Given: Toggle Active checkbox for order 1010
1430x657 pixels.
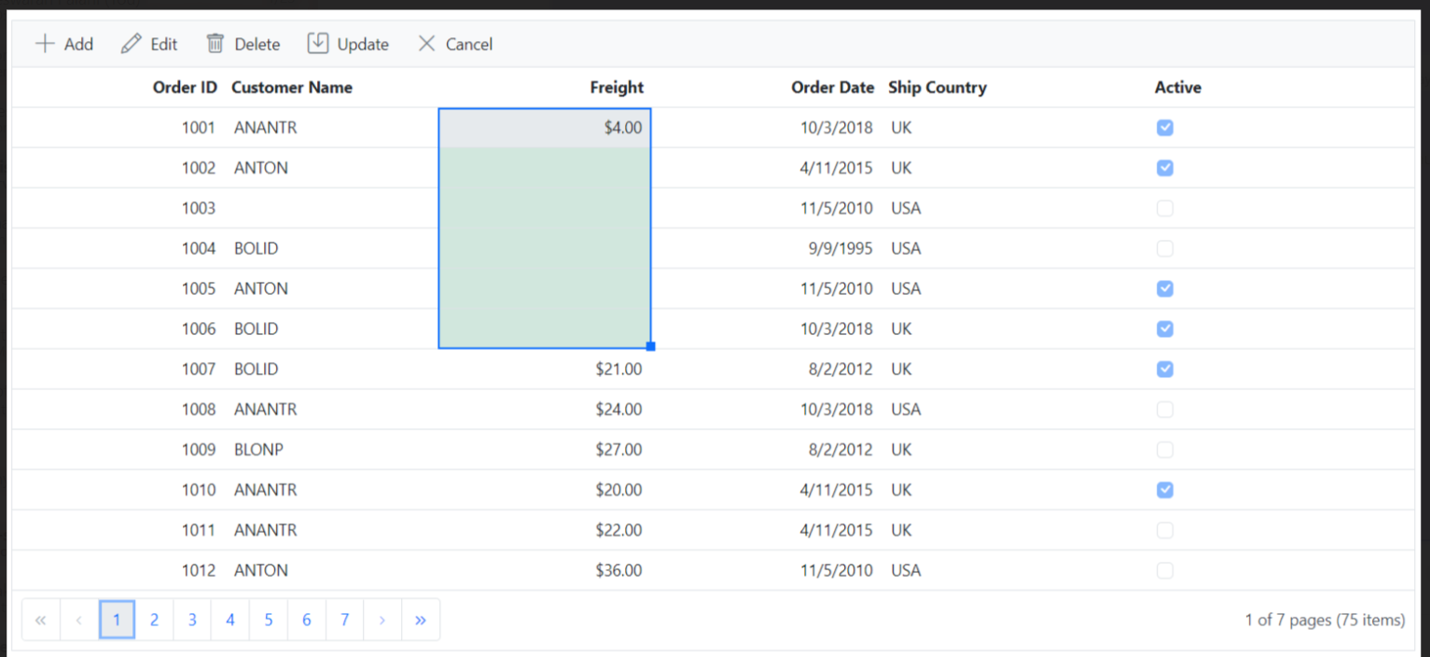Looking at the screenshot, I should [x=1164, y=490].
